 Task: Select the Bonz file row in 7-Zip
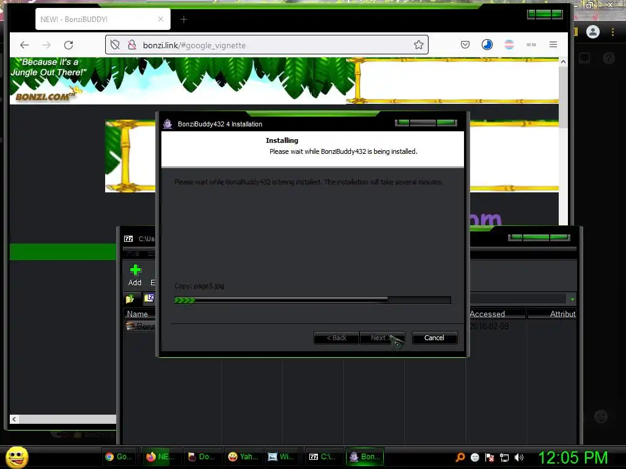[x=141, y=326]
